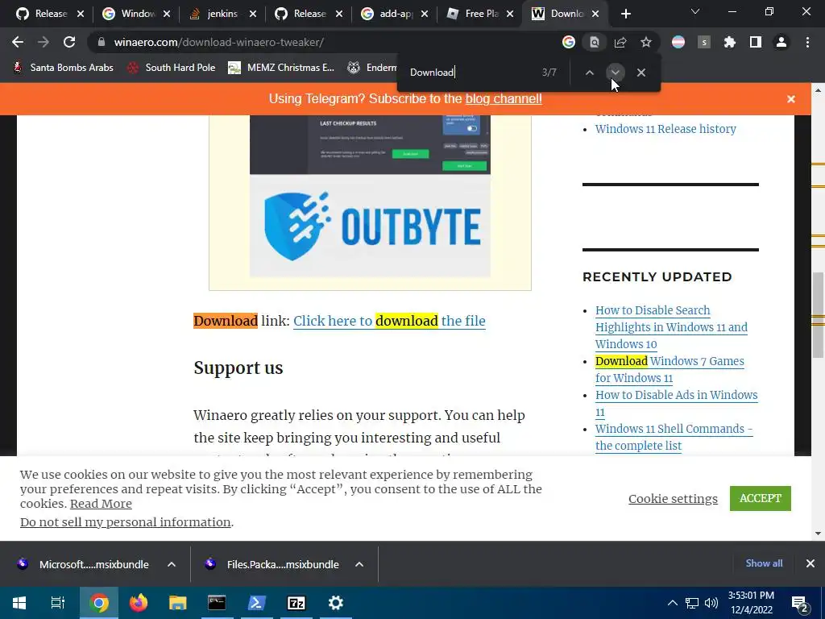This screenshot has height=619, width=825.
Task: Toggle the browser side panel
Action: [756, 42]
